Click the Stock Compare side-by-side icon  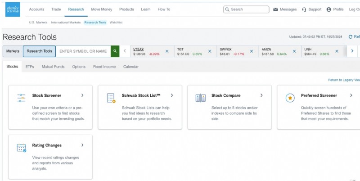(x=200, y=98)
